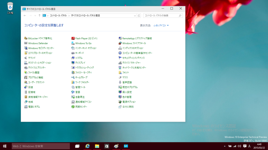The image size is (268, 150).
Task: Open Windows Defender icon
Action: coord(26,43)
